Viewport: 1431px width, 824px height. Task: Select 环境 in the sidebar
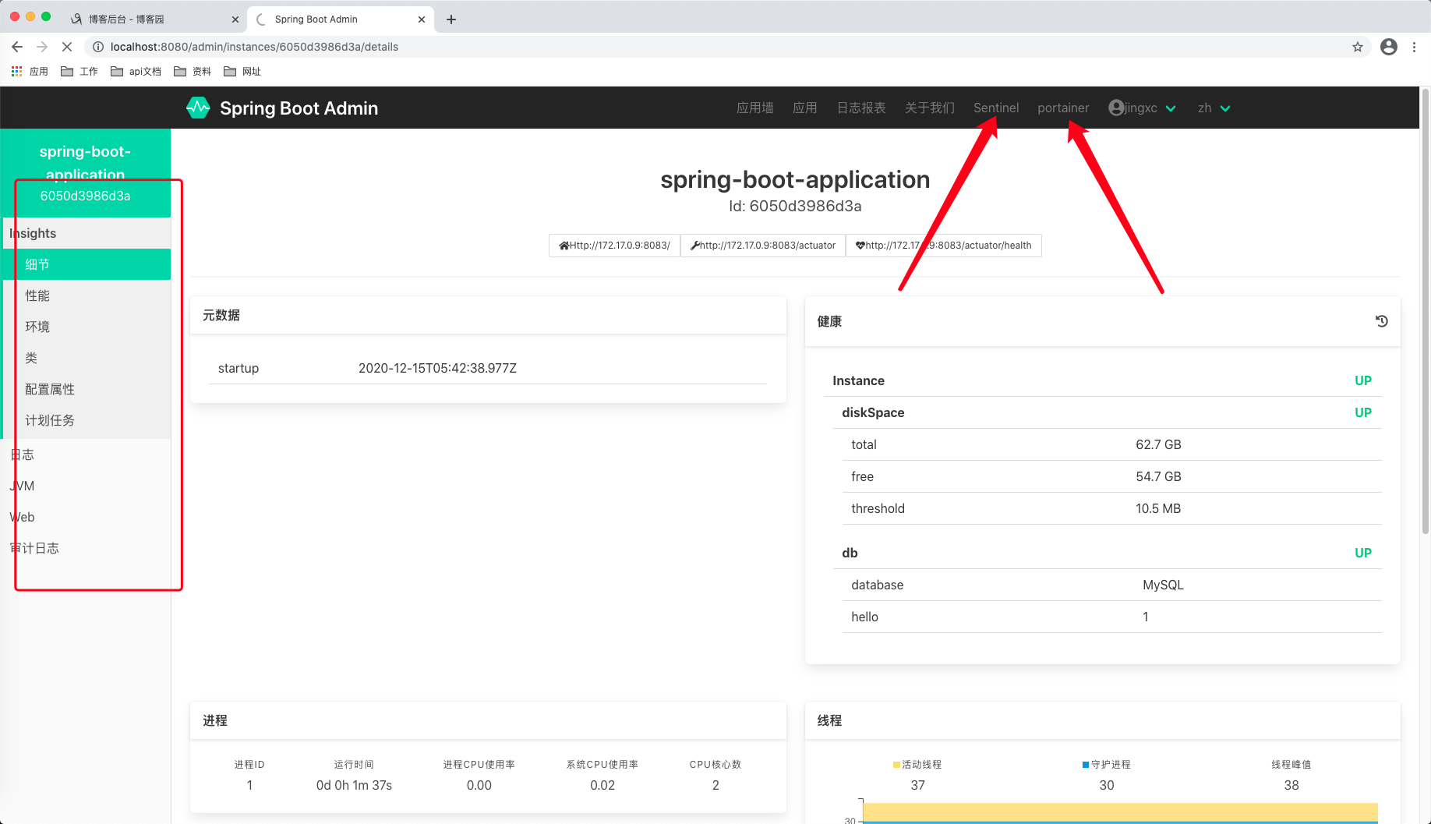(87, 327)
